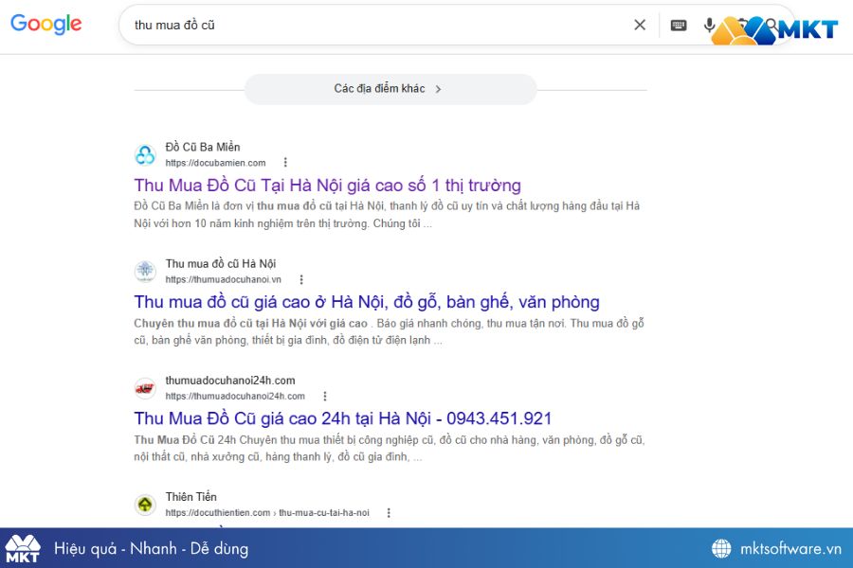Click the Thu mua đồ cũ Hà Nội favicon

coord(145,272)
